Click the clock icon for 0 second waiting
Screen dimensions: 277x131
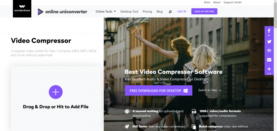[127, 111]
